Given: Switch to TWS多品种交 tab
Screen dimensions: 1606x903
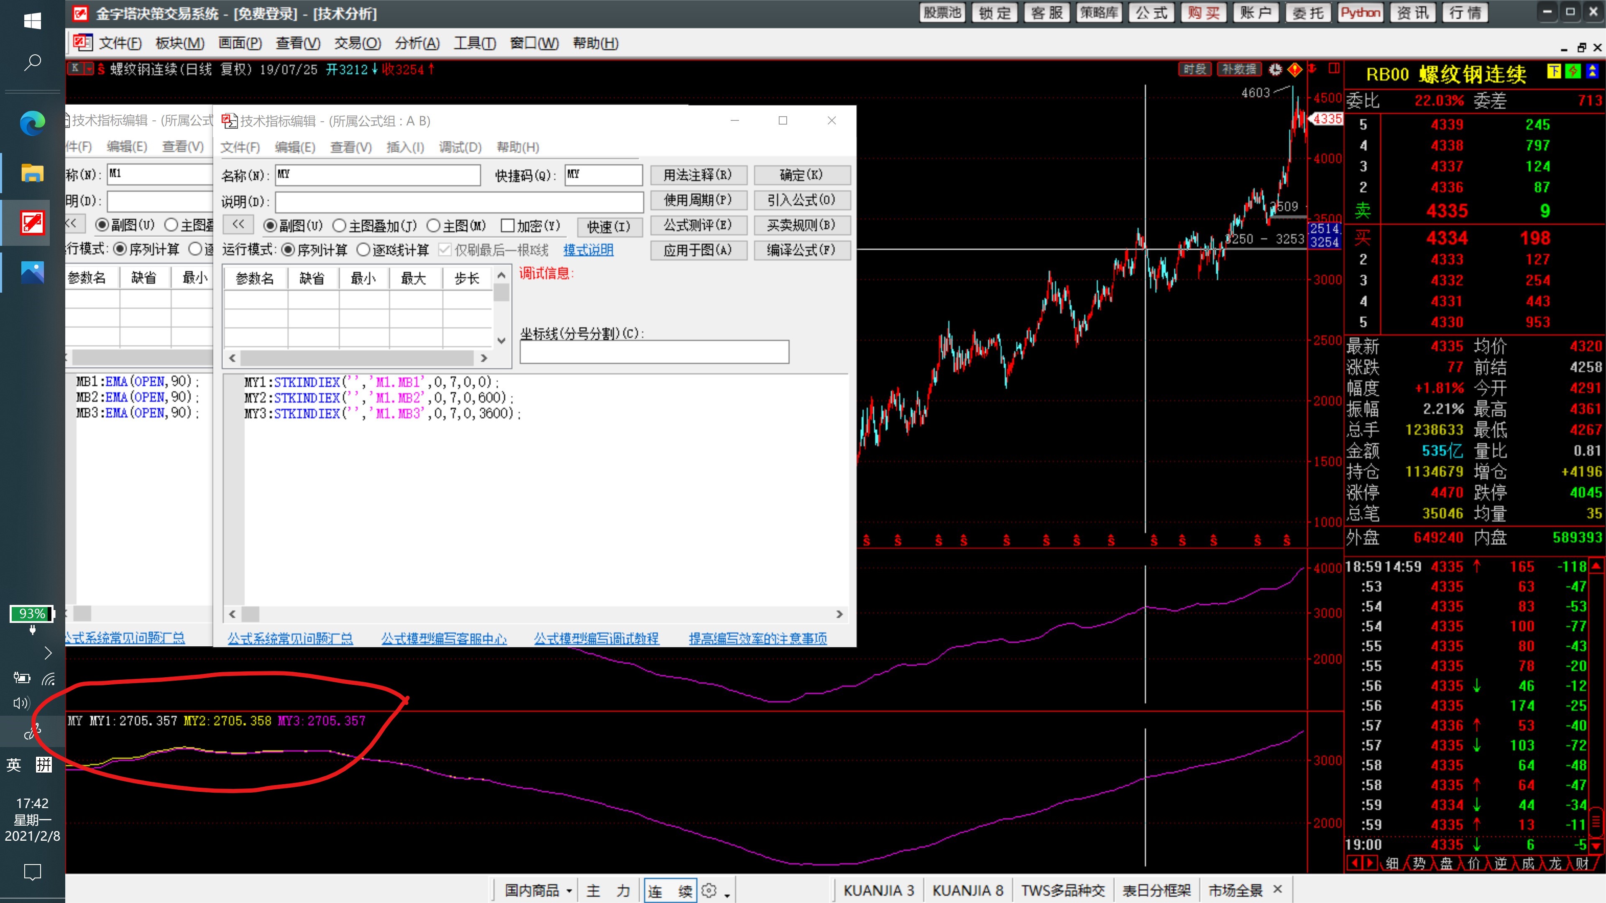Looking at the screenshot, I should click(x=1063, y=890).
